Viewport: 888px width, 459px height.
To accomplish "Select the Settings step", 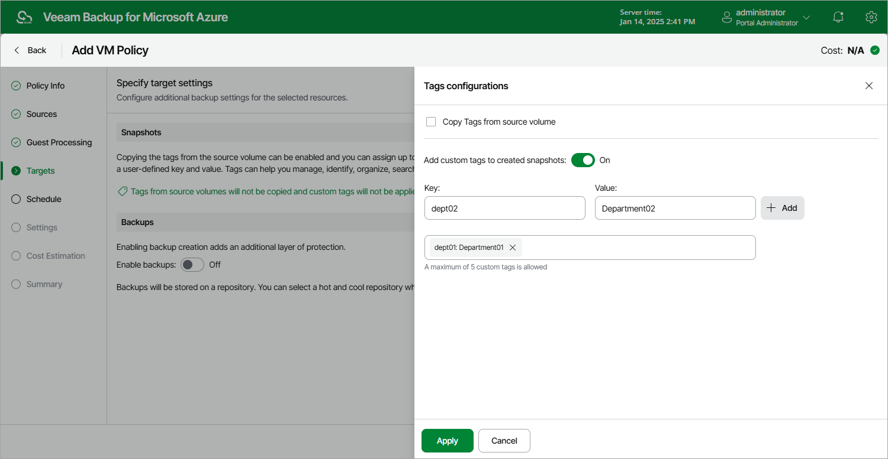I will (42, 227).
